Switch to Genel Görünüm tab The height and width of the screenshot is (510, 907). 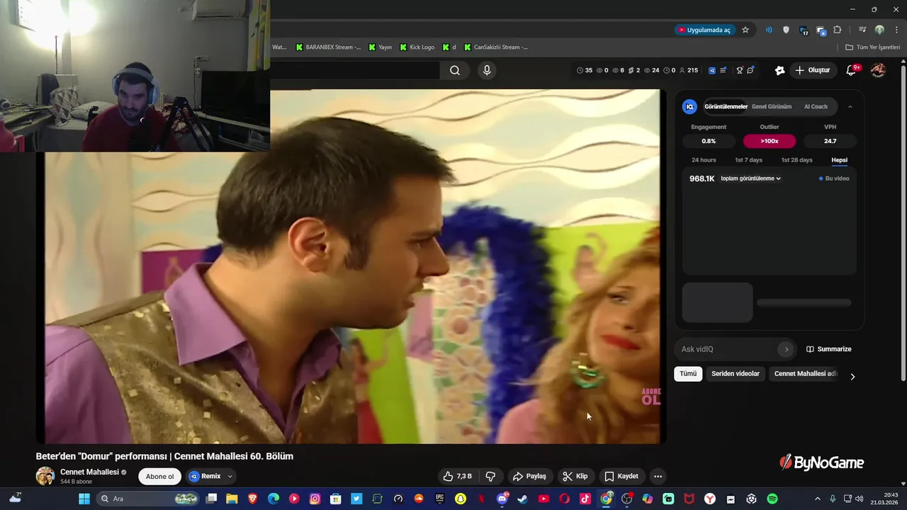(x=772, y=106)
